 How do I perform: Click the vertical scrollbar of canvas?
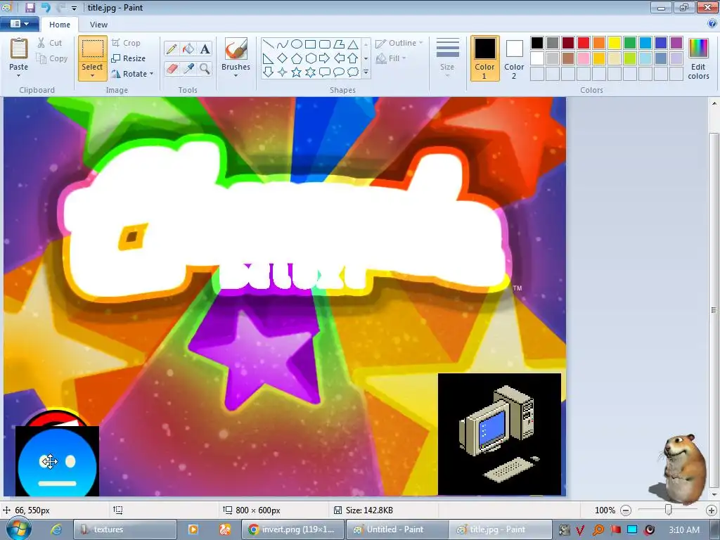click(x=714, y=310)
